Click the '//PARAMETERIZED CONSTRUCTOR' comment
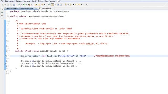168x94 pixels. (x=112, y=56)
